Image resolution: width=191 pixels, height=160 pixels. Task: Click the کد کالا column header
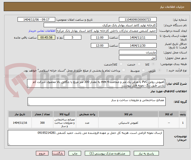click(x=169, y=114)
